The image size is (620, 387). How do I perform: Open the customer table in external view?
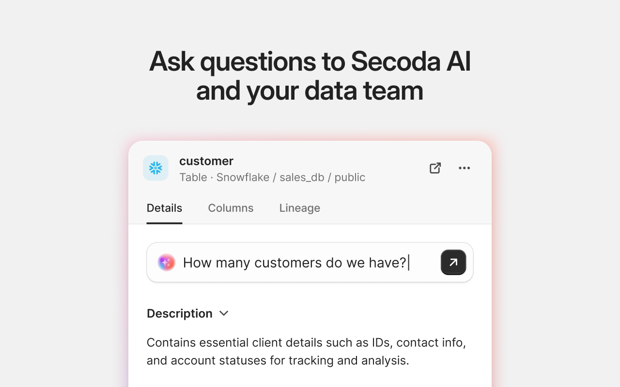[x=435, y=168]
